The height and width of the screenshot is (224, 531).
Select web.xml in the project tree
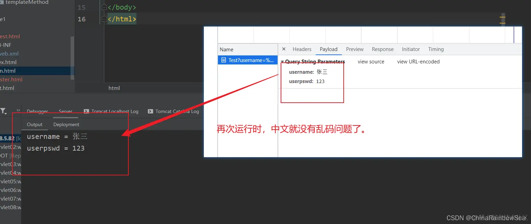tap(11, 53)
